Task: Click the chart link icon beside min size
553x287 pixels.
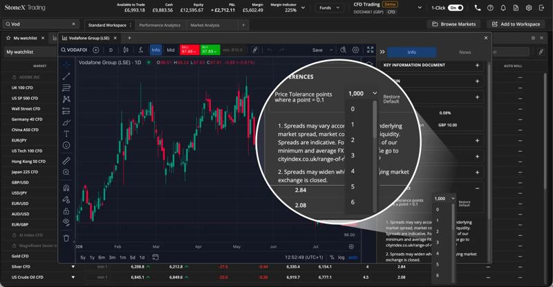Action: tap(254, 50)
